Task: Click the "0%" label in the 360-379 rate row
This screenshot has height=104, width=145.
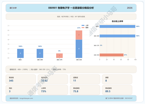Action: 101,45
